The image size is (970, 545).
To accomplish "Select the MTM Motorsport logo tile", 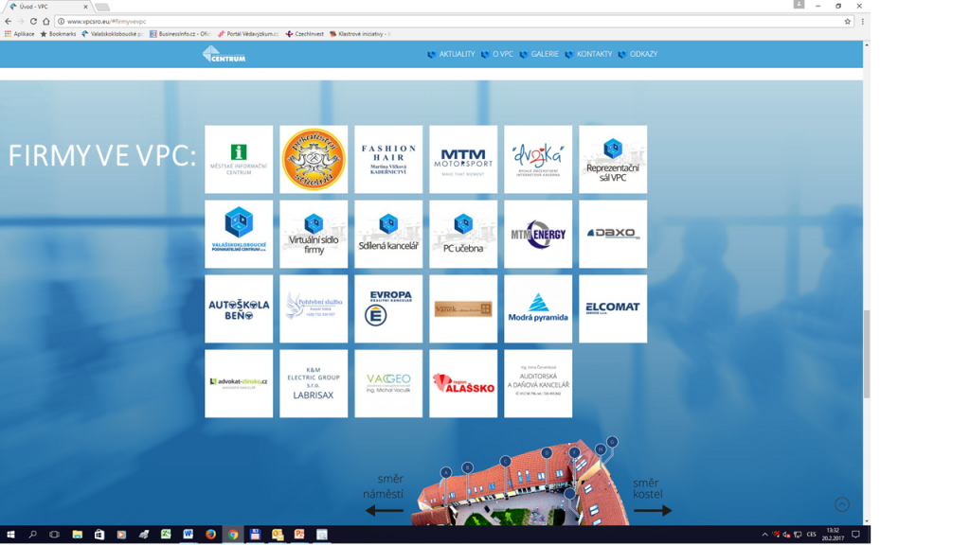I will click(463, 159).
